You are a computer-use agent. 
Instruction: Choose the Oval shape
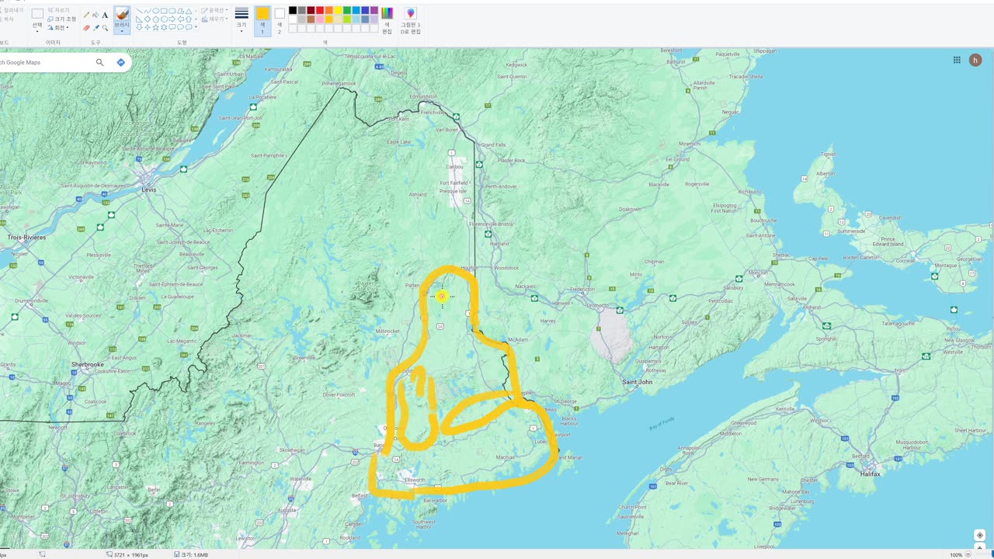coord(155,11)
